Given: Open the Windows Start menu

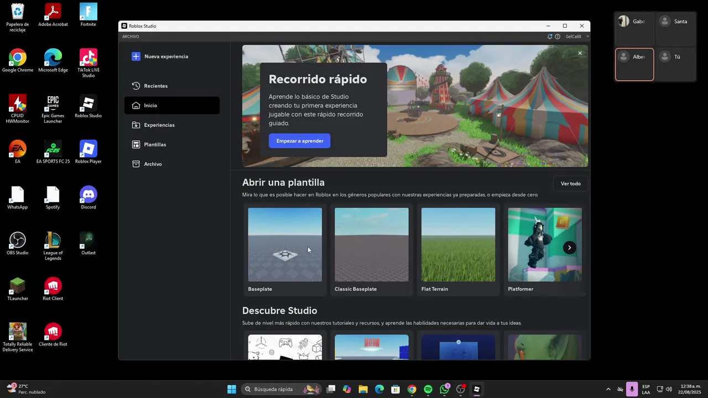Looking at the screenshot, I should pos(232,389).
